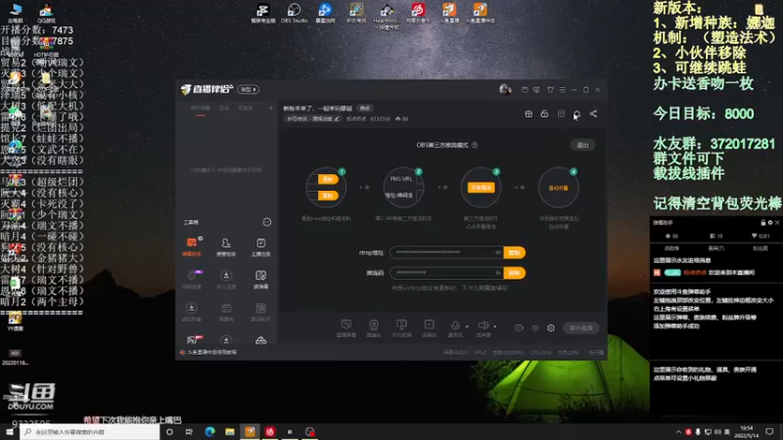Click the taskbar search box

pos(90,431)
